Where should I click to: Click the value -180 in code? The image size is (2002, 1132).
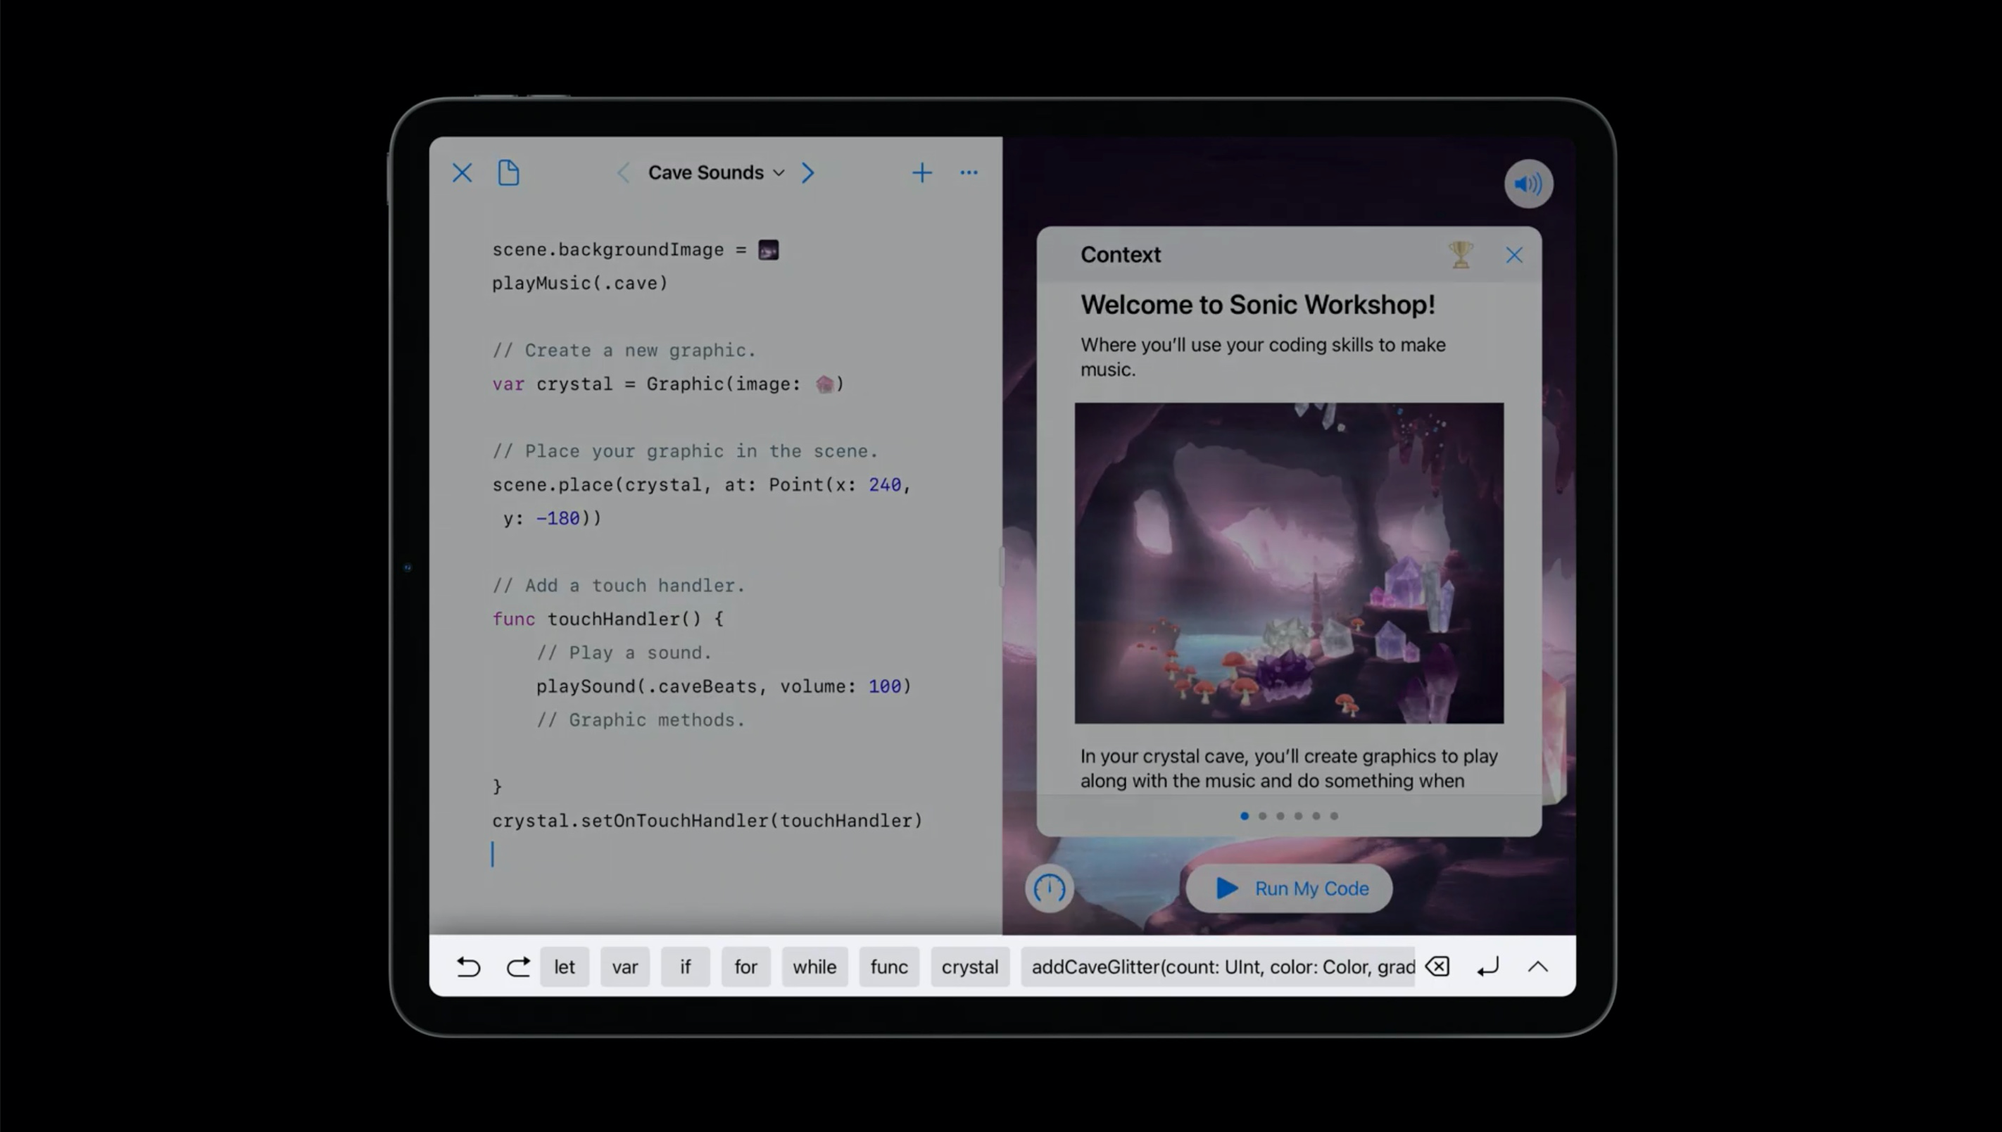[558, 518]
